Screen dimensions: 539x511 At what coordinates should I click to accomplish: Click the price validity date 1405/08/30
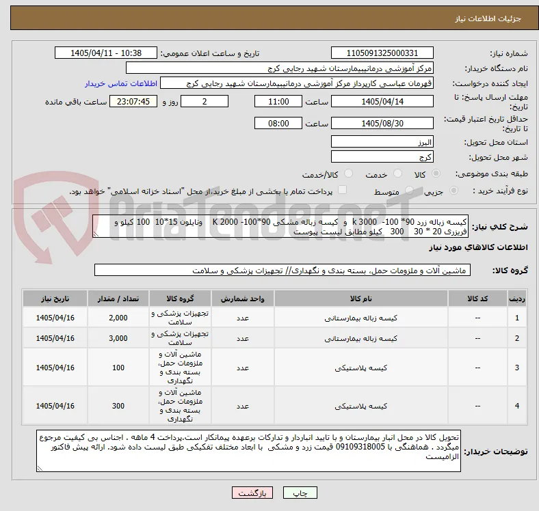point(382,123)
